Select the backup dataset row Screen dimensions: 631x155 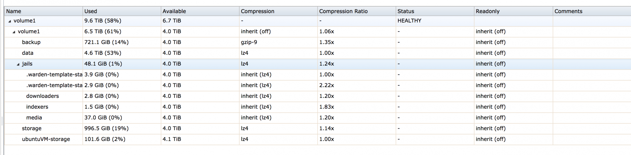tap(31, 42)
